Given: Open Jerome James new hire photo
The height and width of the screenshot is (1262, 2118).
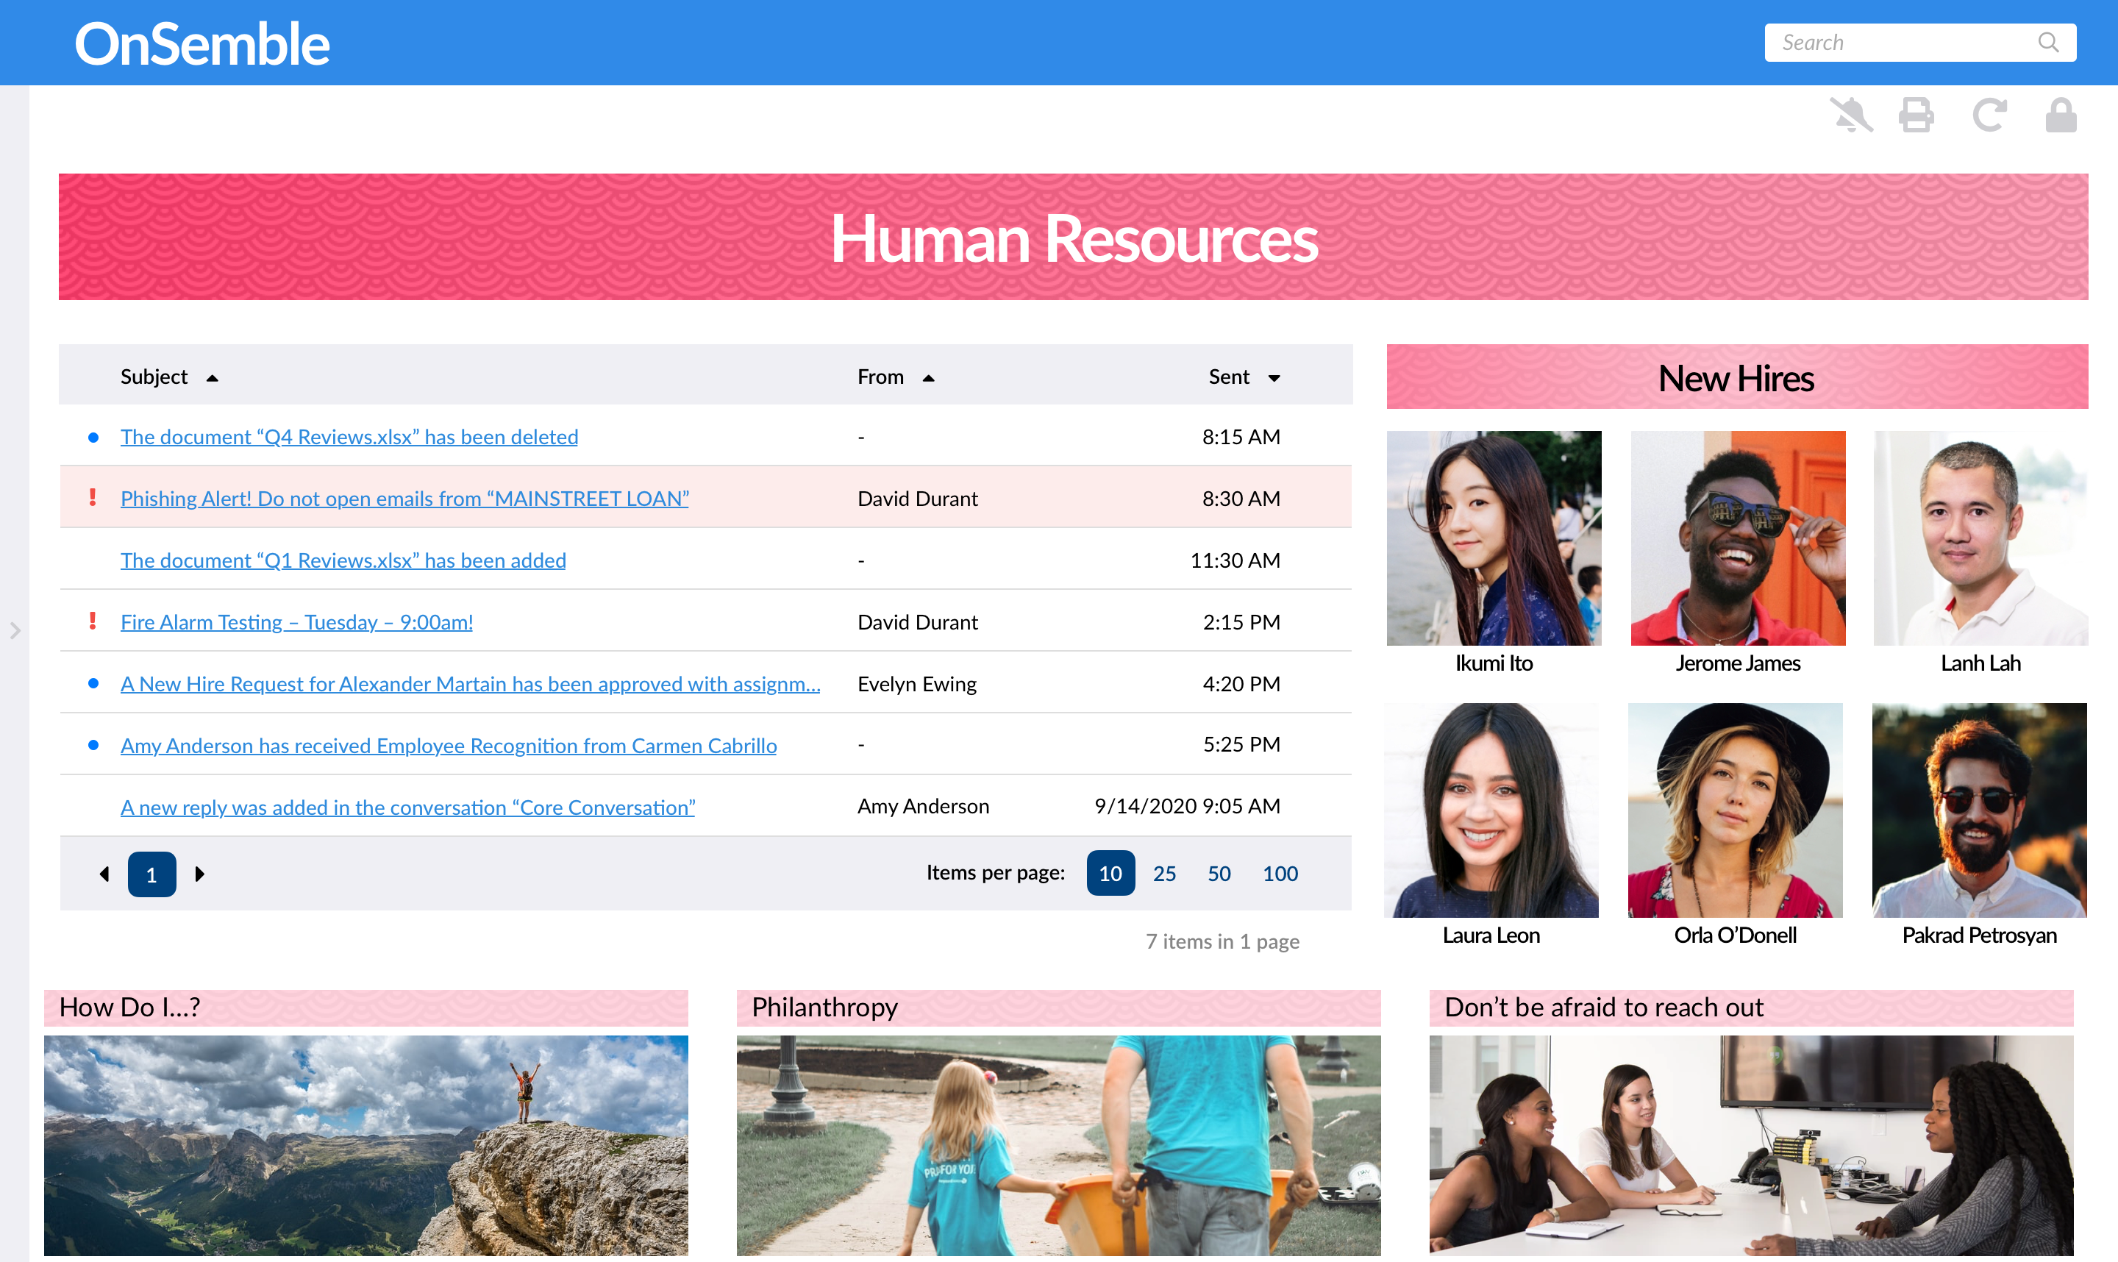Looking at the screenshot, I should tap(1737, 538).
